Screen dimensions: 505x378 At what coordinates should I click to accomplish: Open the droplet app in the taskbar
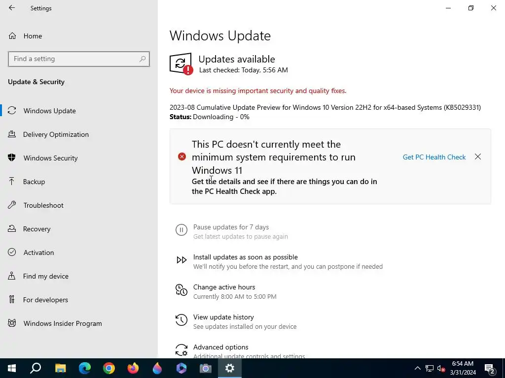(157, 368)
